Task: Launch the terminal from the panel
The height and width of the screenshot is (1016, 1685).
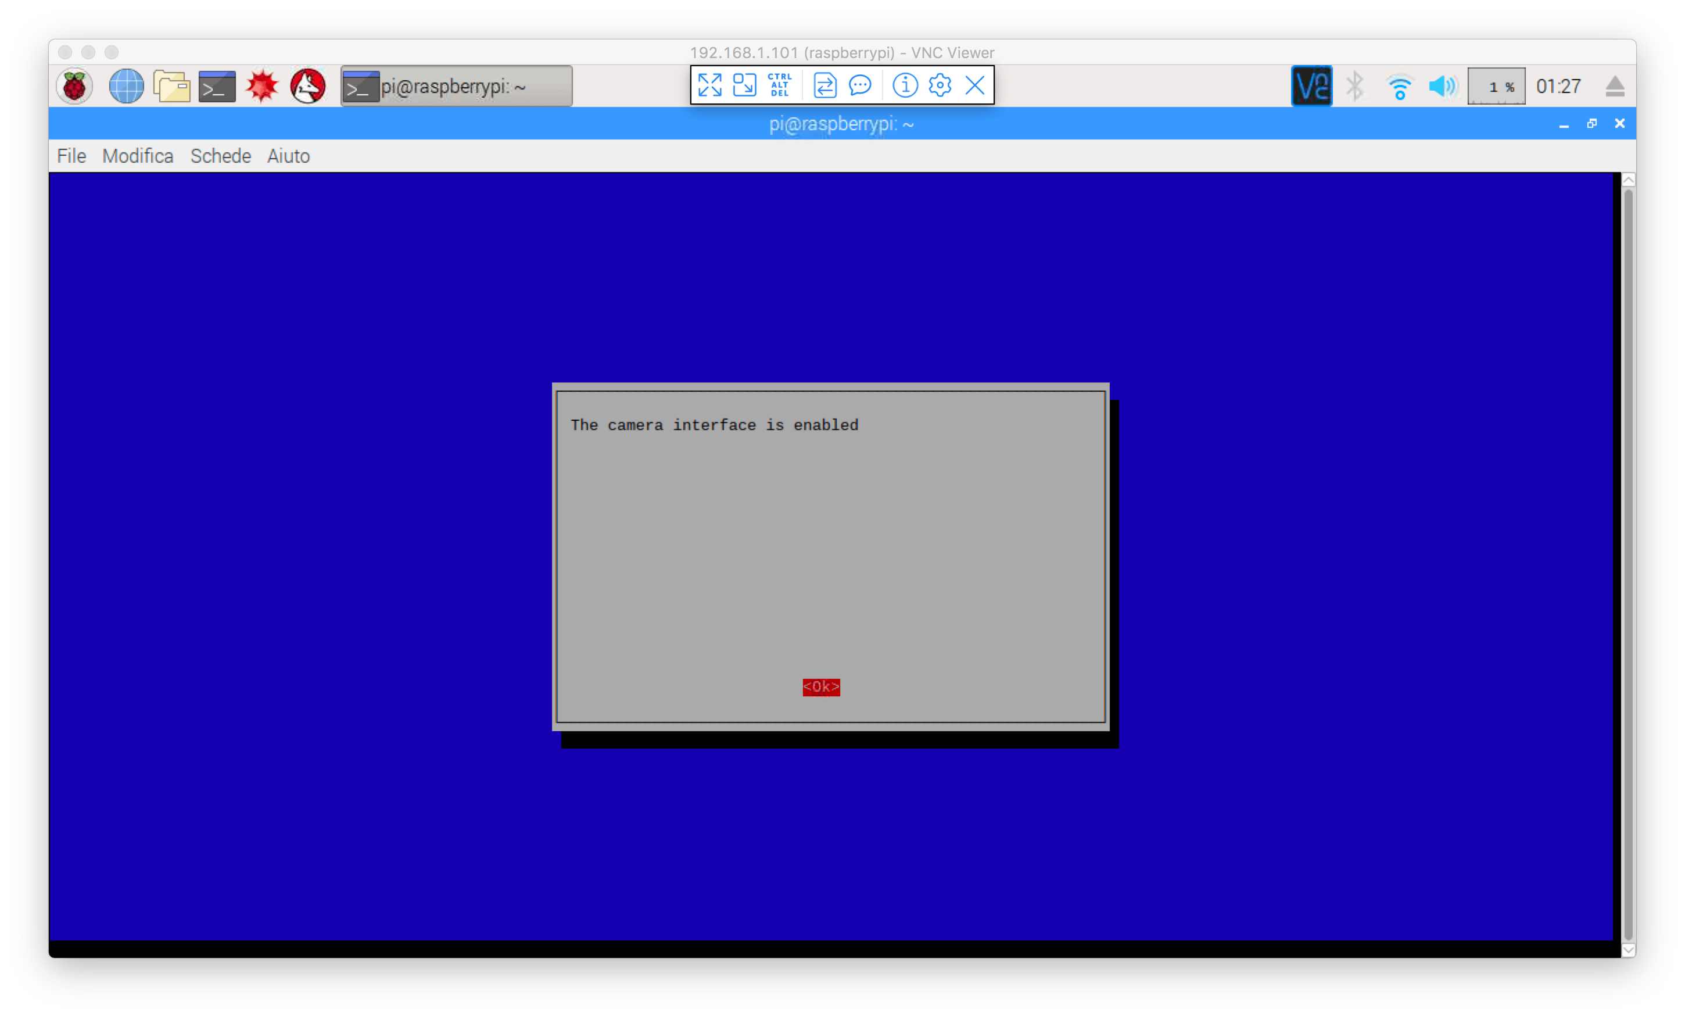Action: click(217, 87)
